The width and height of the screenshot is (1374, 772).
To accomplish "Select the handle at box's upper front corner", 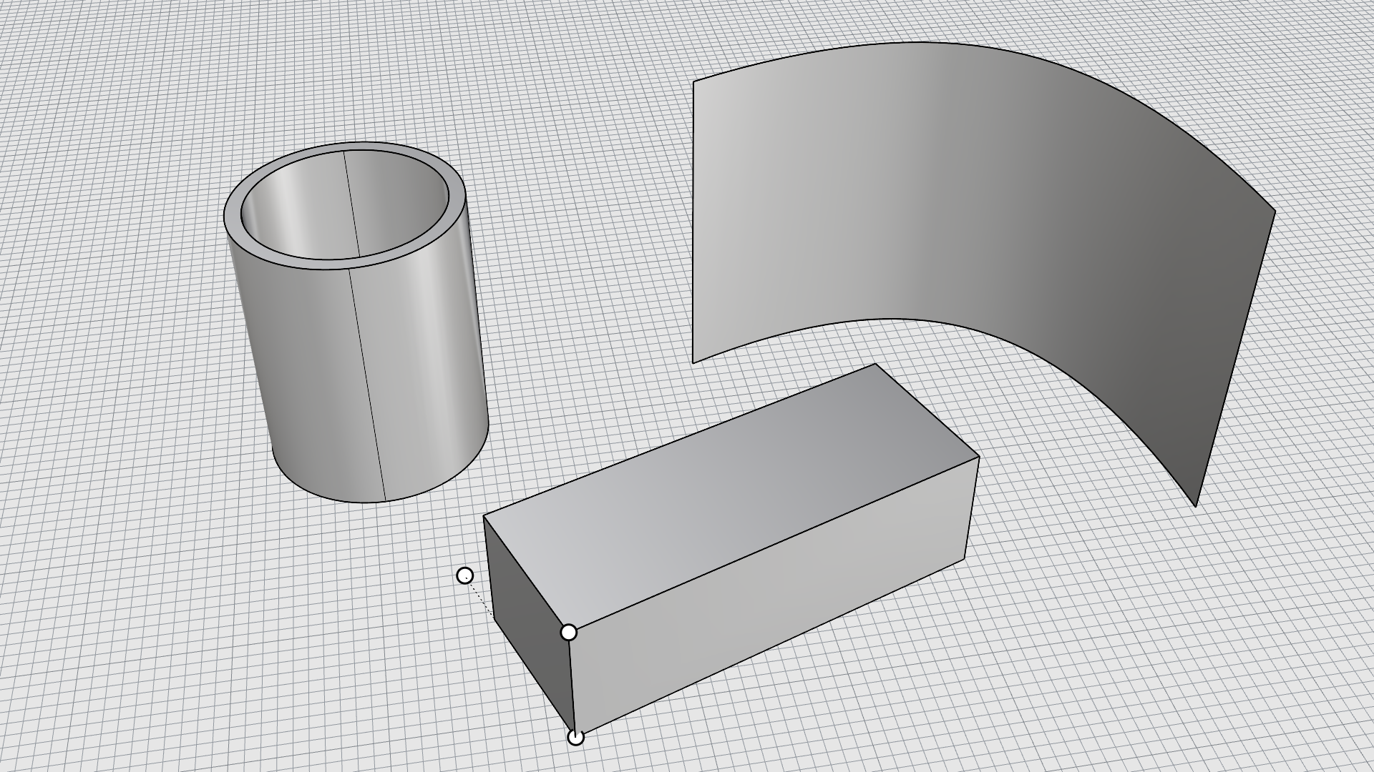I will tap(569, 633).
